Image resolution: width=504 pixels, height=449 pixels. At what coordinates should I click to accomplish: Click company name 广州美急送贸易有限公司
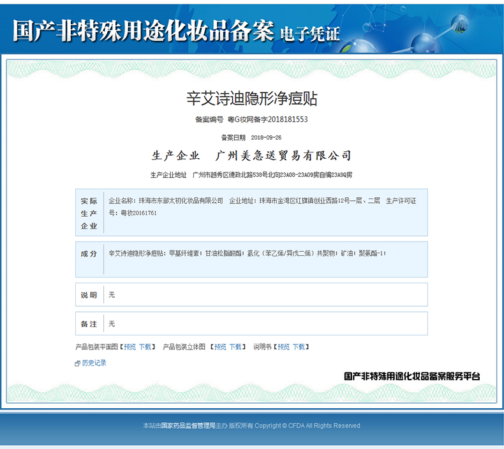283,156
